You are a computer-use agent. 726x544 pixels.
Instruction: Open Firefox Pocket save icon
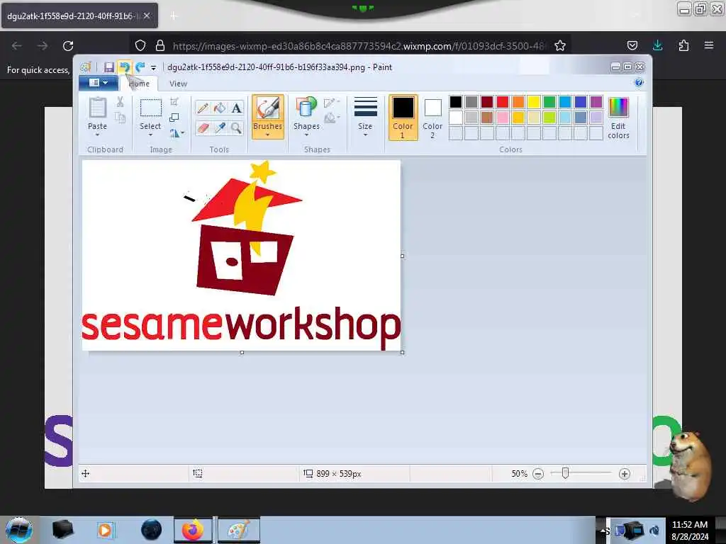click(x=632, y=45)
